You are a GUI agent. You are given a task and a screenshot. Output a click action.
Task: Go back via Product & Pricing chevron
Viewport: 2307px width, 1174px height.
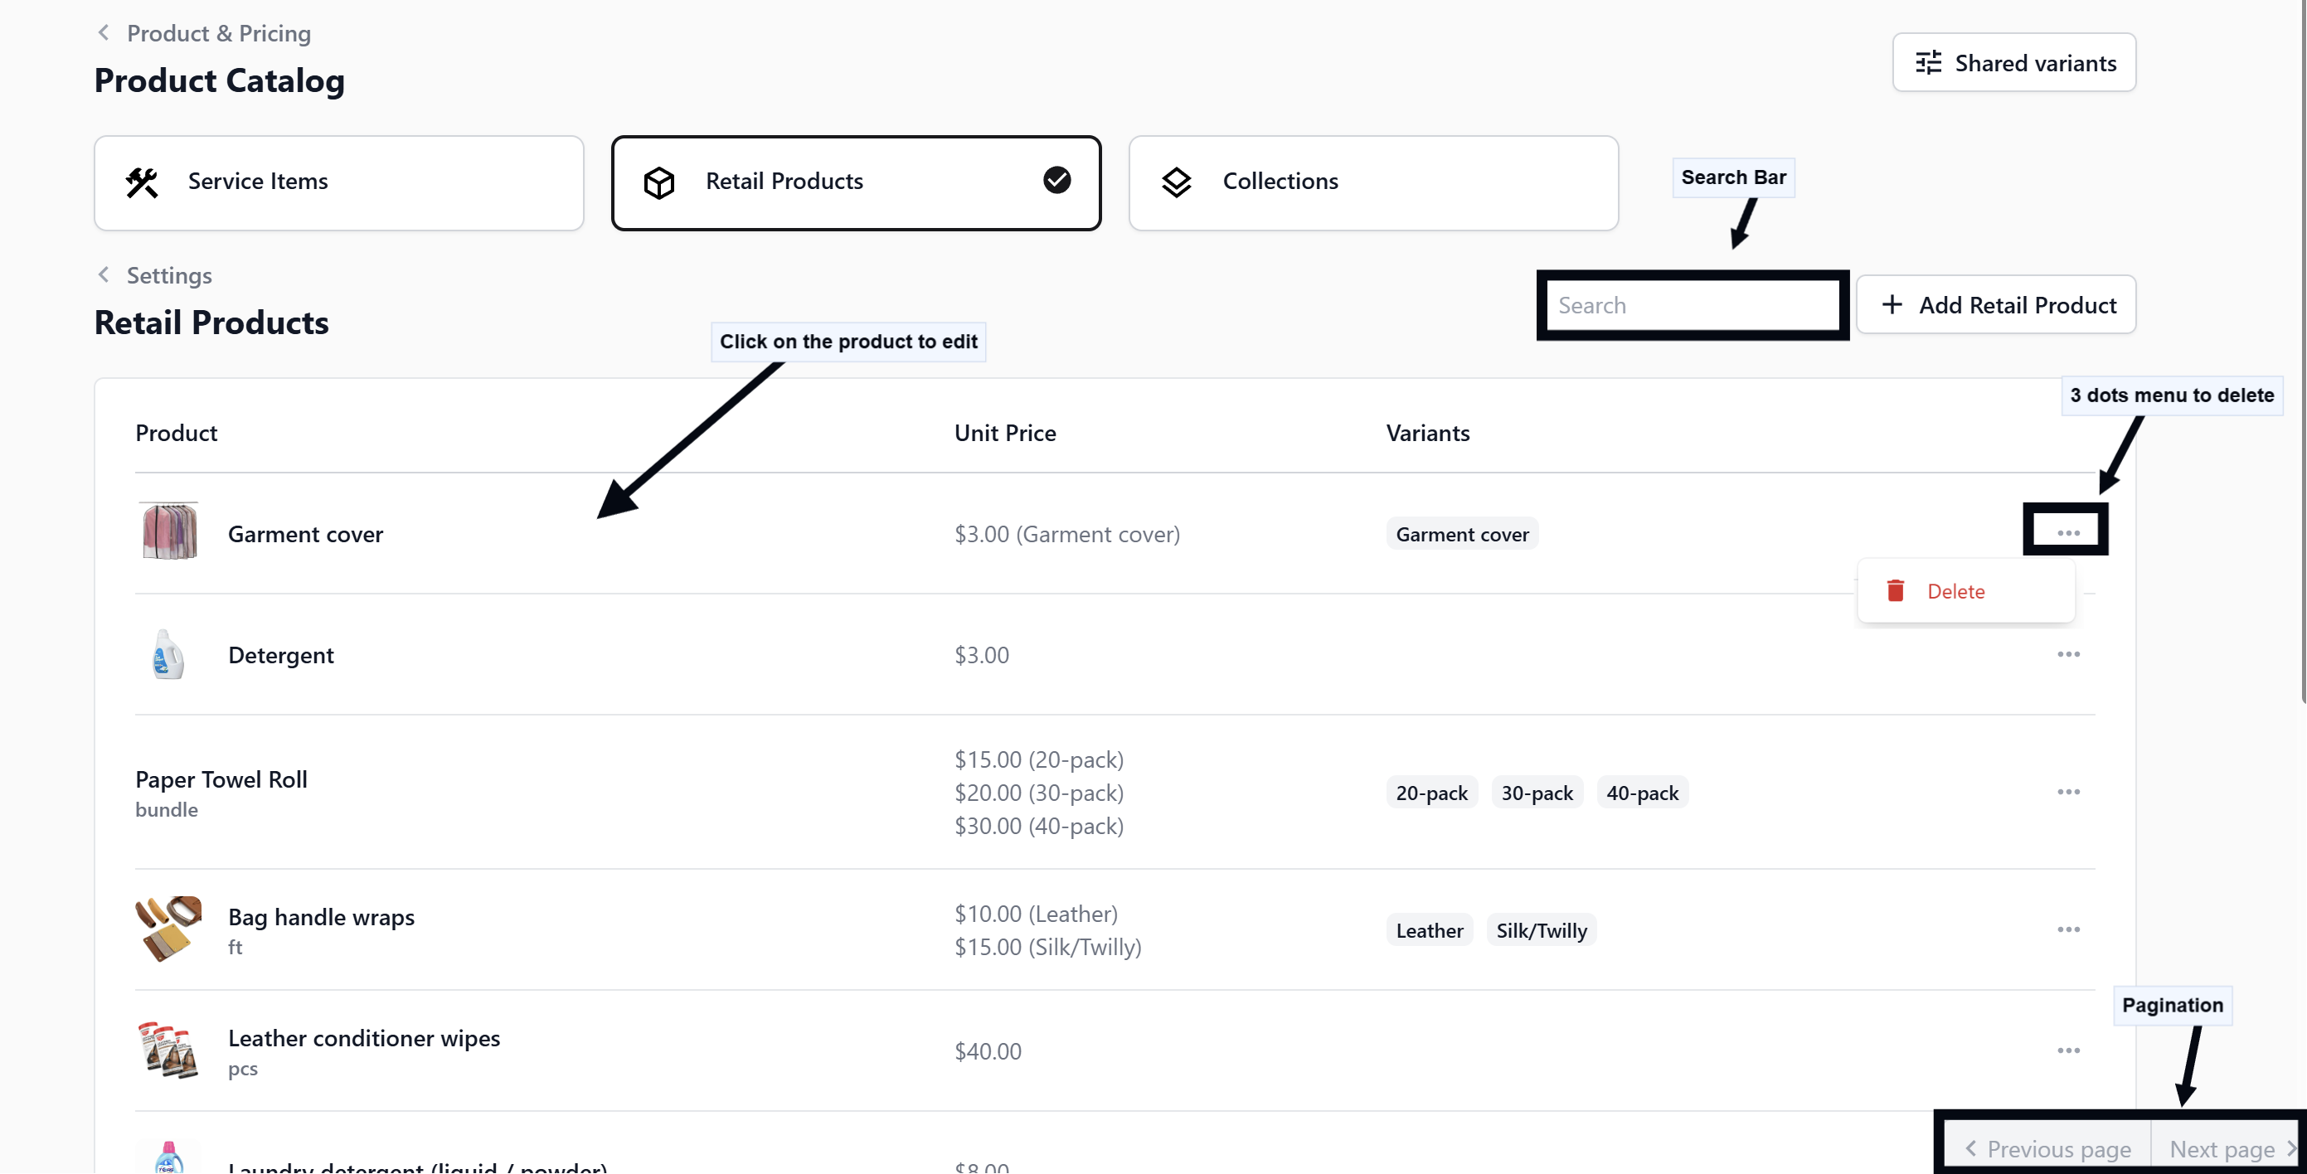pyautogui.click(x=104, y=33)
